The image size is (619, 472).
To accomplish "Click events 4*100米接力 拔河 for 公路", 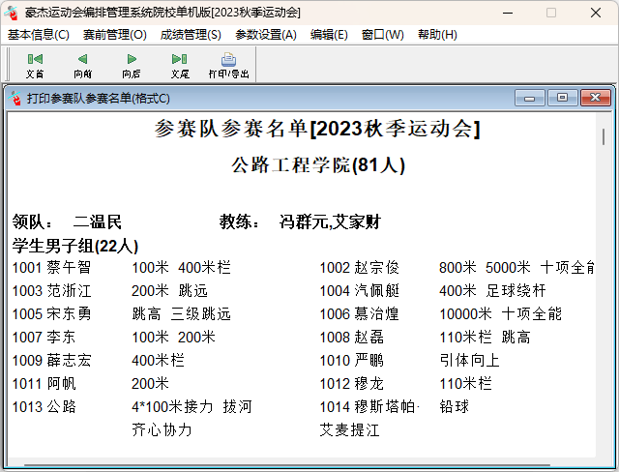I will click(192, 407).
